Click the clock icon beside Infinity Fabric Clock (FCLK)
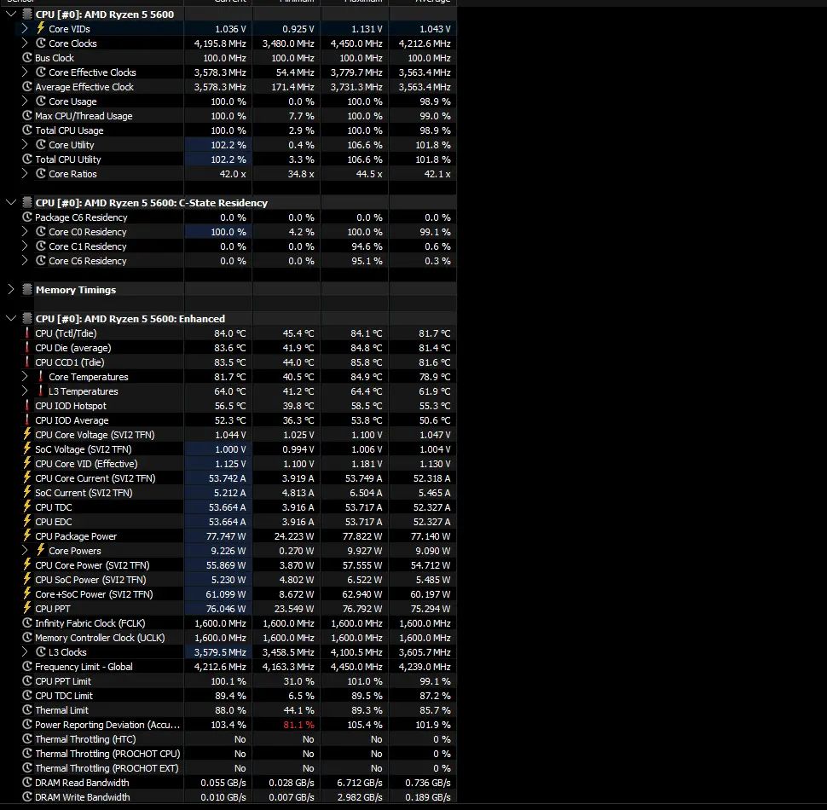The height and width of the screenshot is (810, 827). click(27, 622)
